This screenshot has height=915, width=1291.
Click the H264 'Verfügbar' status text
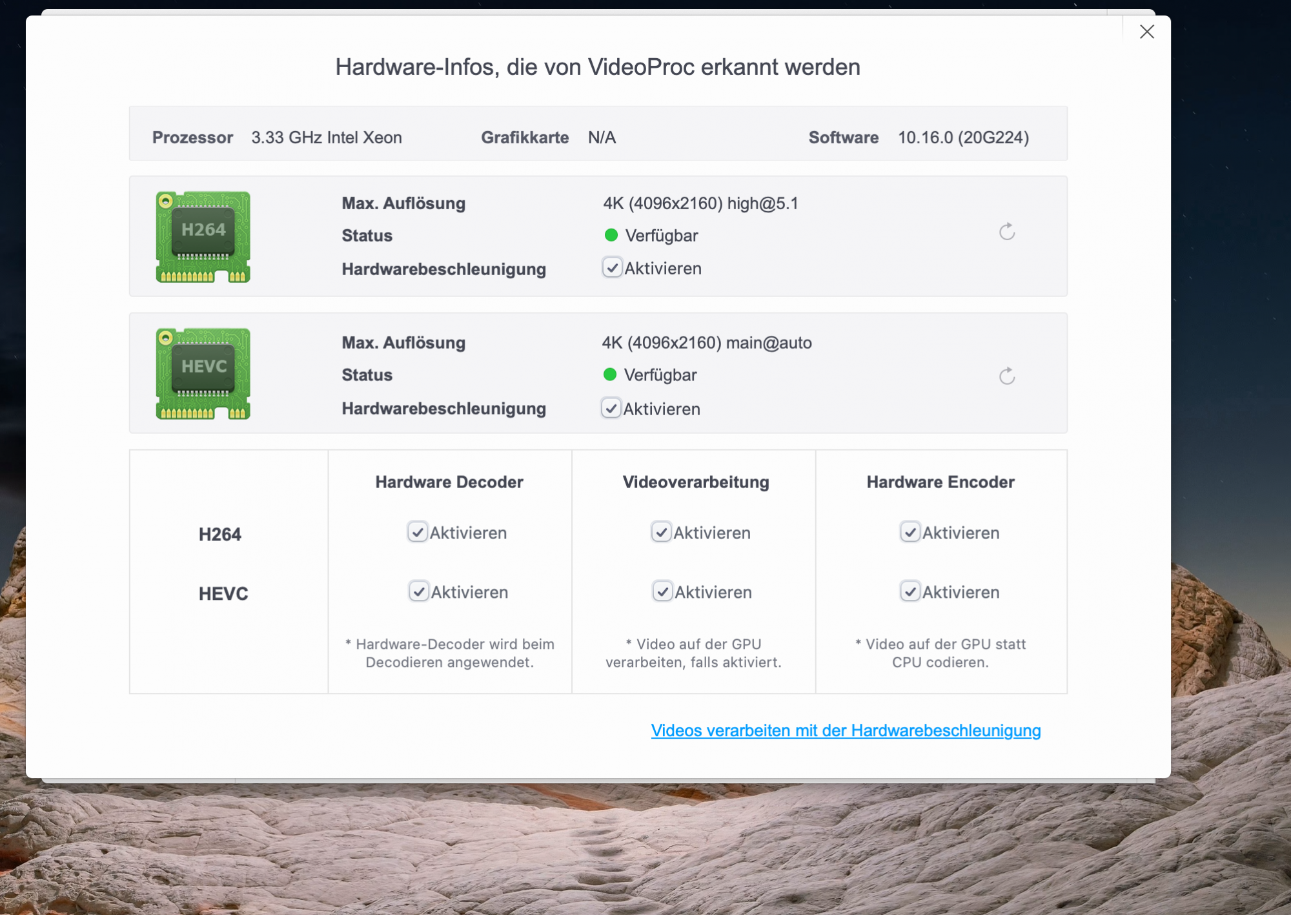[x=662, y=236]
